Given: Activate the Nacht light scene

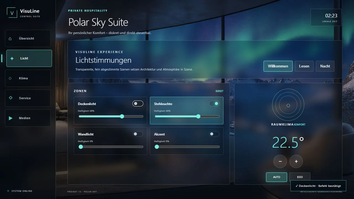Looking at the screenshot, I should (x=325, y=66).
